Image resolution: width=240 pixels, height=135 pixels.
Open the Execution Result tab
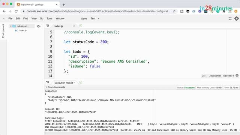coord(63,82)
